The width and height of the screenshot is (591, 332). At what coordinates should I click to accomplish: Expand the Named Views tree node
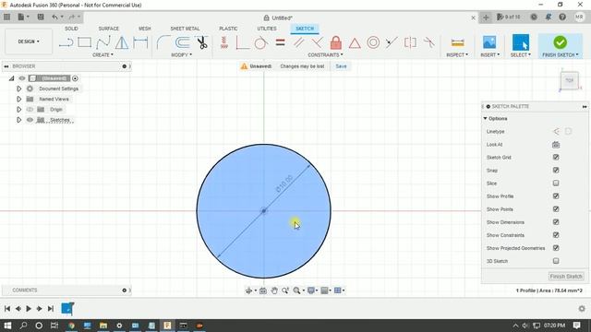[x=18, y=99]
